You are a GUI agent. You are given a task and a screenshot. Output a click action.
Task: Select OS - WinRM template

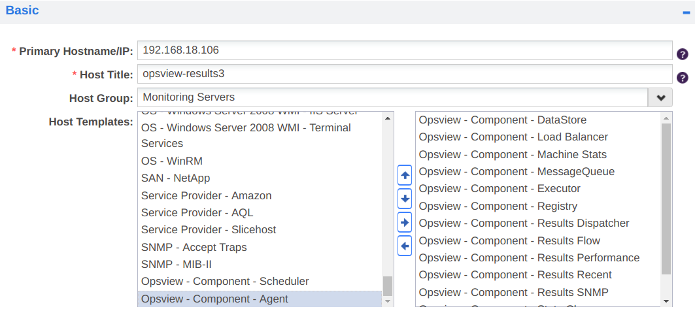(x=260, y=161)
